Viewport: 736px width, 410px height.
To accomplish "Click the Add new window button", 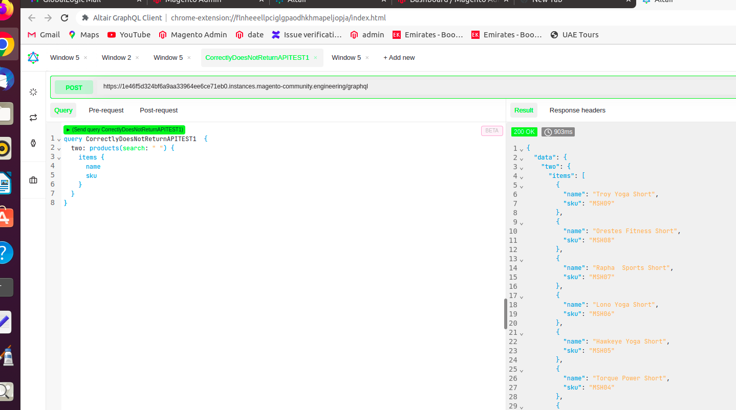I will [x=399, y=57].
